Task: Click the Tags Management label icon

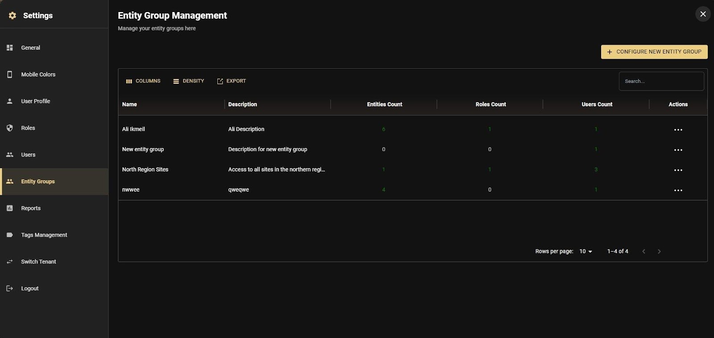Action: tap(10, 235)
